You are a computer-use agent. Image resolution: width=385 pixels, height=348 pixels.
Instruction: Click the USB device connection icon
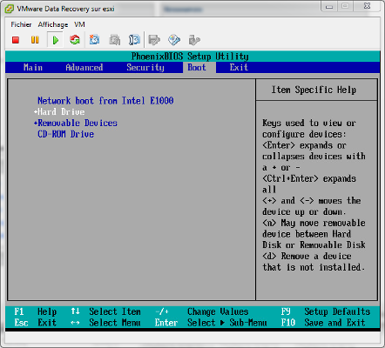point(194,40)
